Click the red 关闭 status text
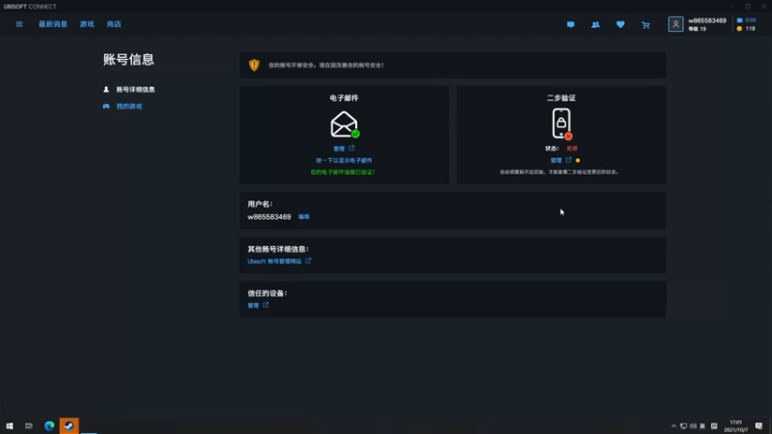 pyautogui.click(x=571, y=149)
